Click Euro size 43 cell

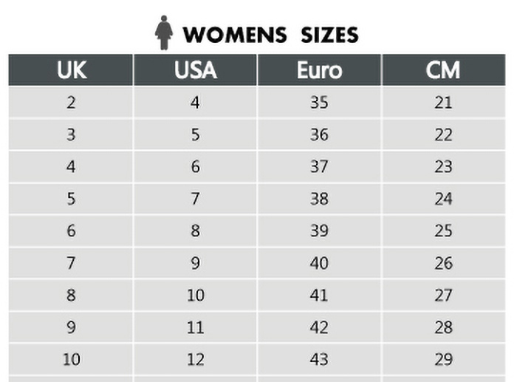[319, 359]
